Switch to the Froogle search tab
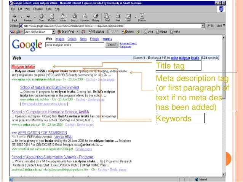243x182 pixels. [94, 39]
